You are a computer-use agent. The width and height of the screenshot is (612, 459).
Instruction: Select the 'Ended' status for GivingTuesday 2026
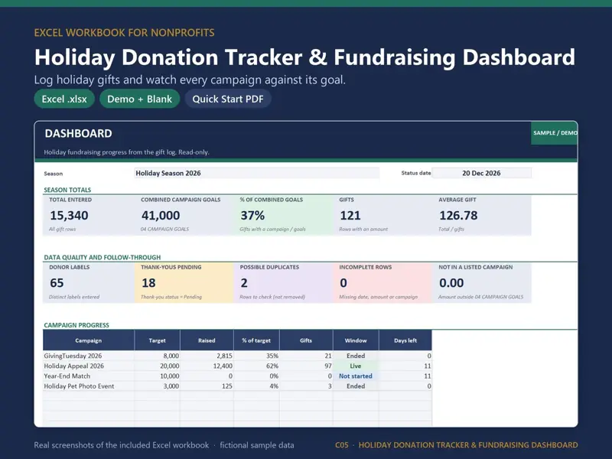coord(356,356)
